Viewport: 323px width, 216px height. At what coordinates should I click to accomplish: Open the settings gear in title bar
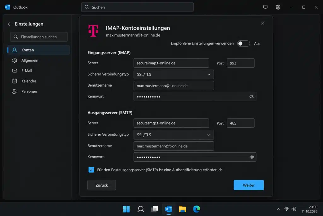pyautogui.click(x=278, y=7)
